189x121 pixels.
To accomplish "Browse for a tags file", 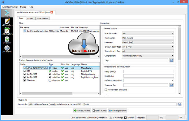I will (x=171, y=60).
